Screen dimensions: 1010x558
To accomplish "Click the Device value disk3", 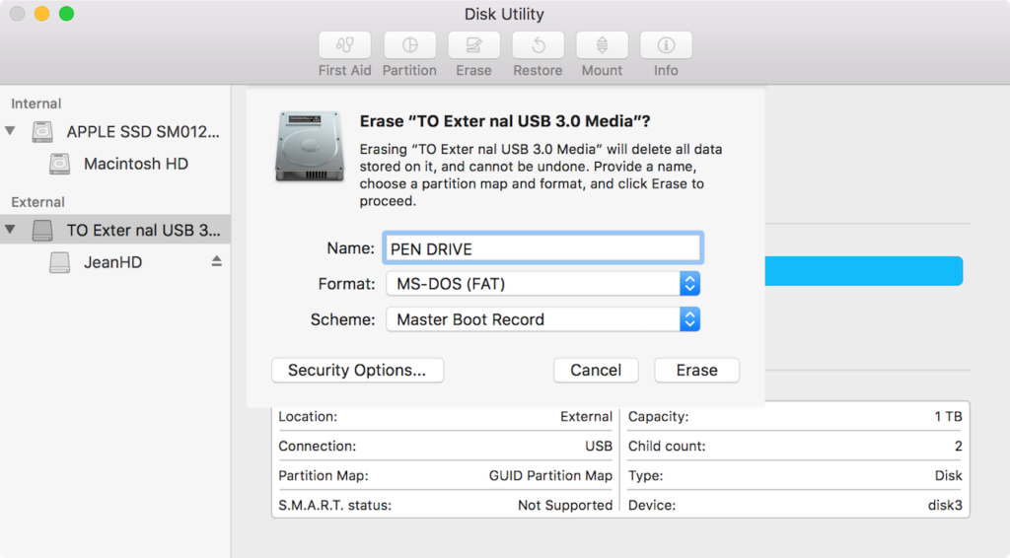I will tap(945, 505).
